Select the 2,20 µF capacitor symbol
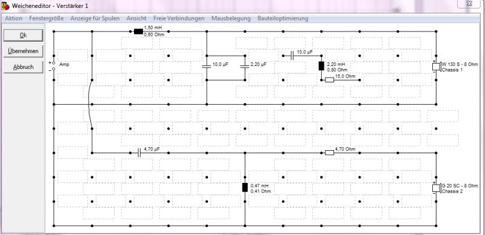 tap(245, 66)
